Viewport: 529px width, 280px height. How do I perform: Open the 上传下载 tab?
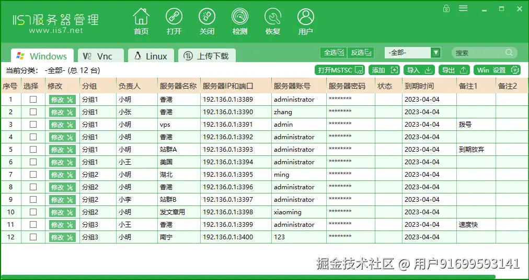coord(207,56)
